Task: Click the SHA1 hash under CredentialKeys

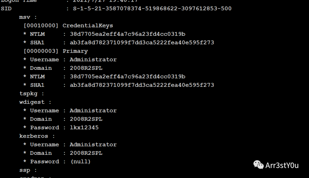Action: (142, 43)
